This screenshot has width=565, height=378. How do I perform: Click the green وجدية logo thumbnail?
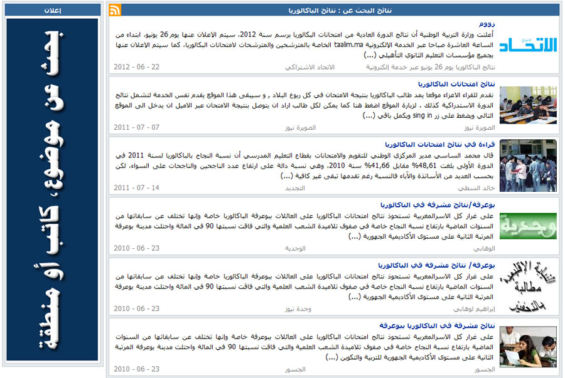(x=528, y=226)
